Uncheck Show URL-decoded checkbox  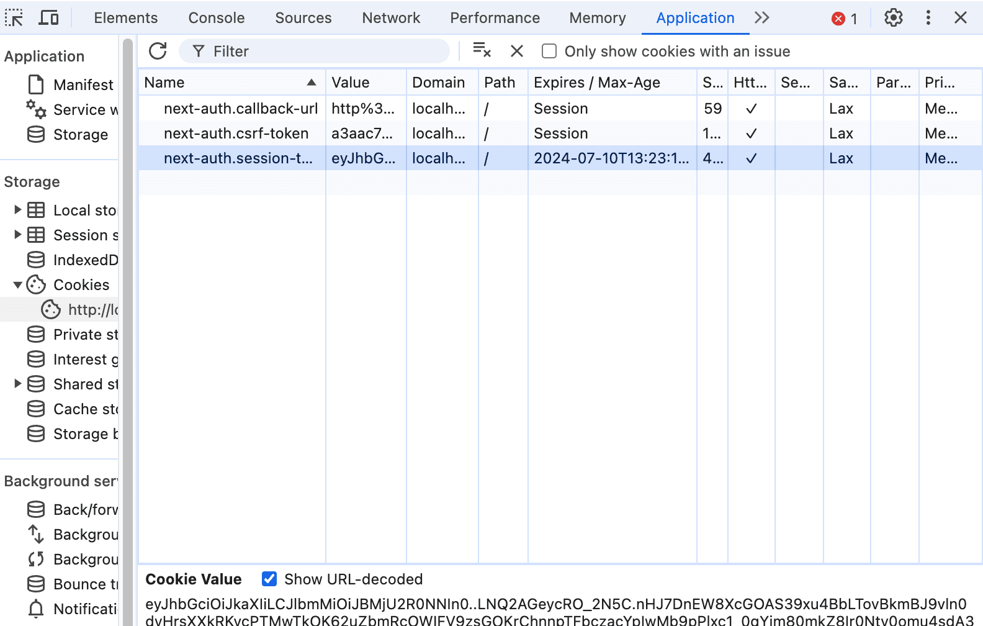[x=269, y=579]
